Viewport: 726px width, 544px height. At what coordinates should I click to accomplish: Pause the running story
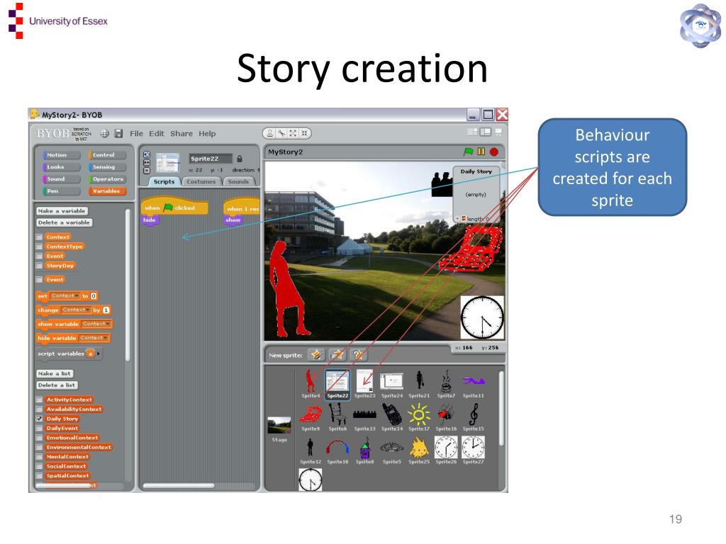481,152
